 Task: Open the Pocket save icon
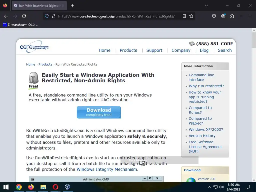tap(214, 16)
